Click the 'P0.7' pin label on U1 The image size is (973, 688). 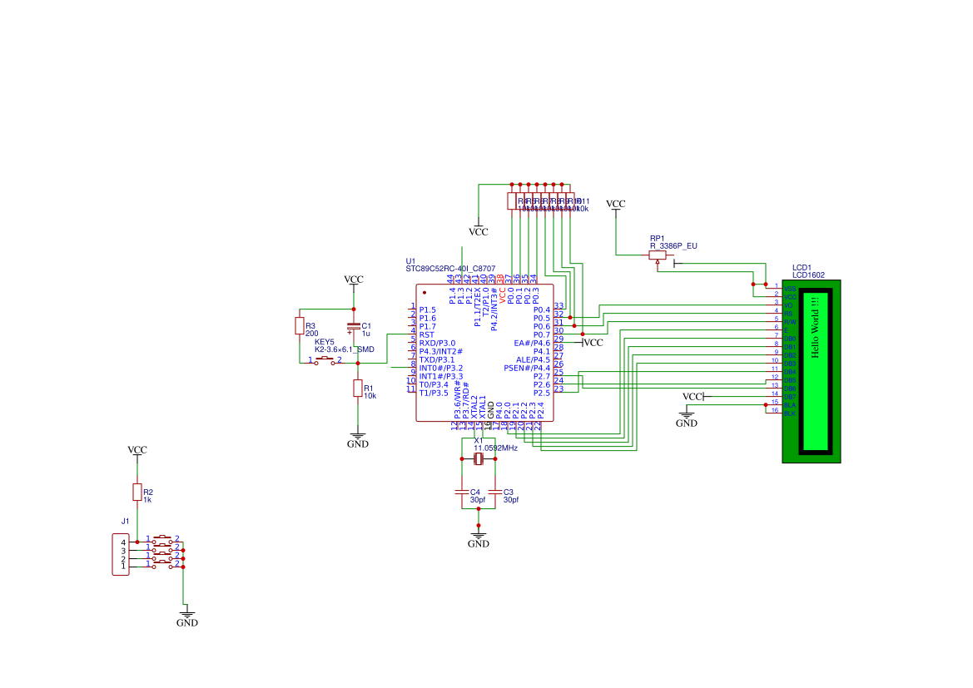pos(542,334)
